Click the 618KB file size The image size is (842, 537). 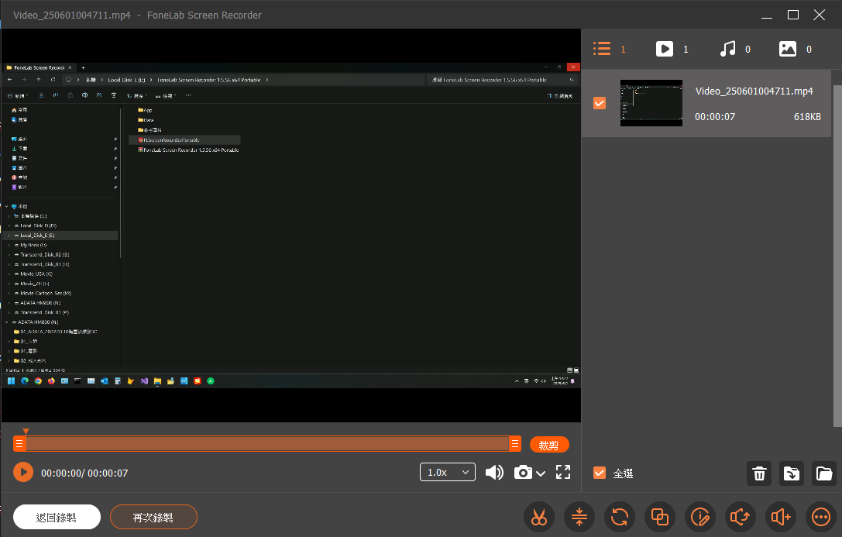click(807, 116)
